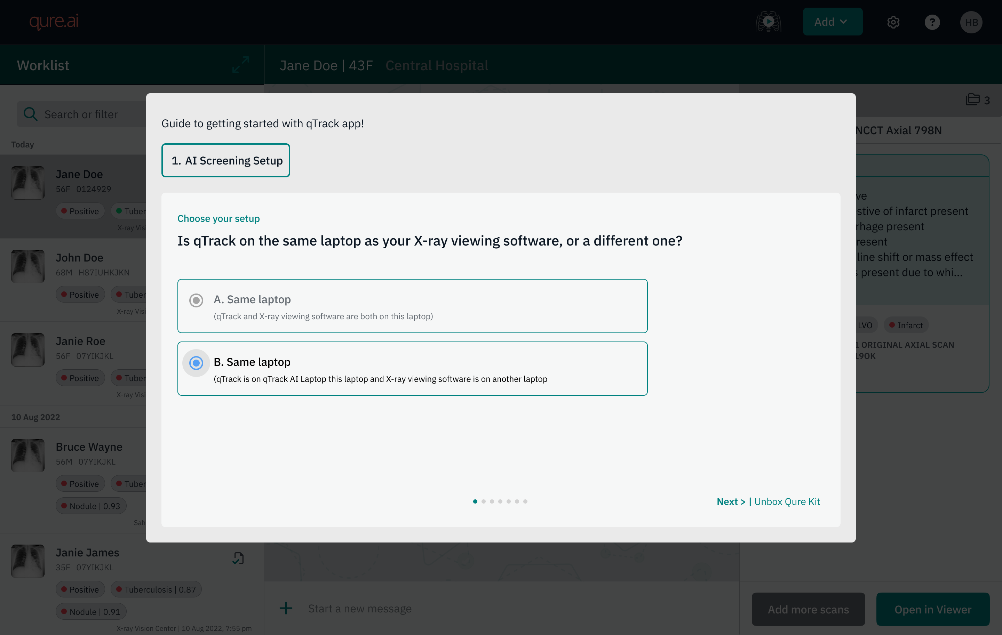1002x635 pixels.
Task: Click the folder count icon showing 3
Action: click(x=977, y=100)
